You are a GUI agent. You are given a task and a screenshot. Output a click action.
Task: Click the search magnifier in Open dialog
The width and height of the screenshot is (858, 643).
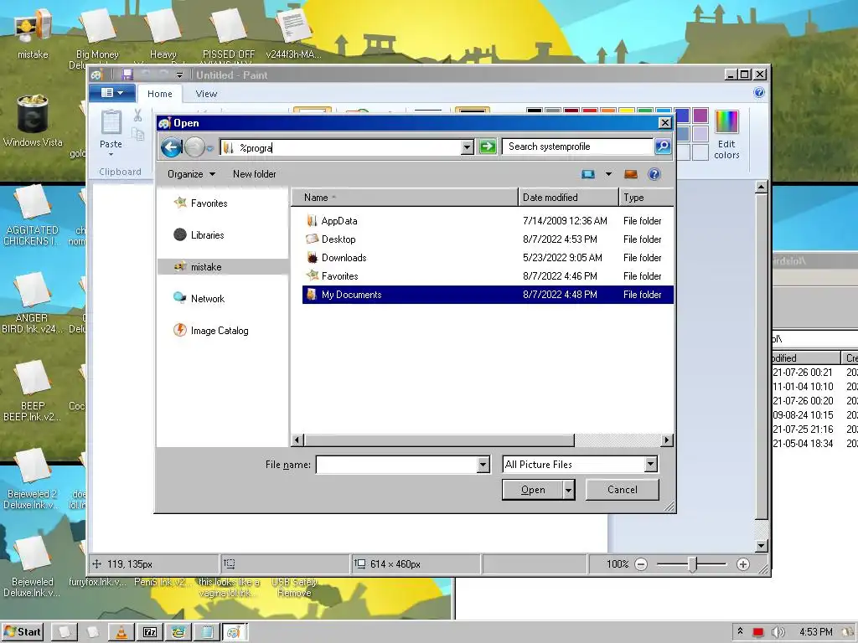pos(663,147)
